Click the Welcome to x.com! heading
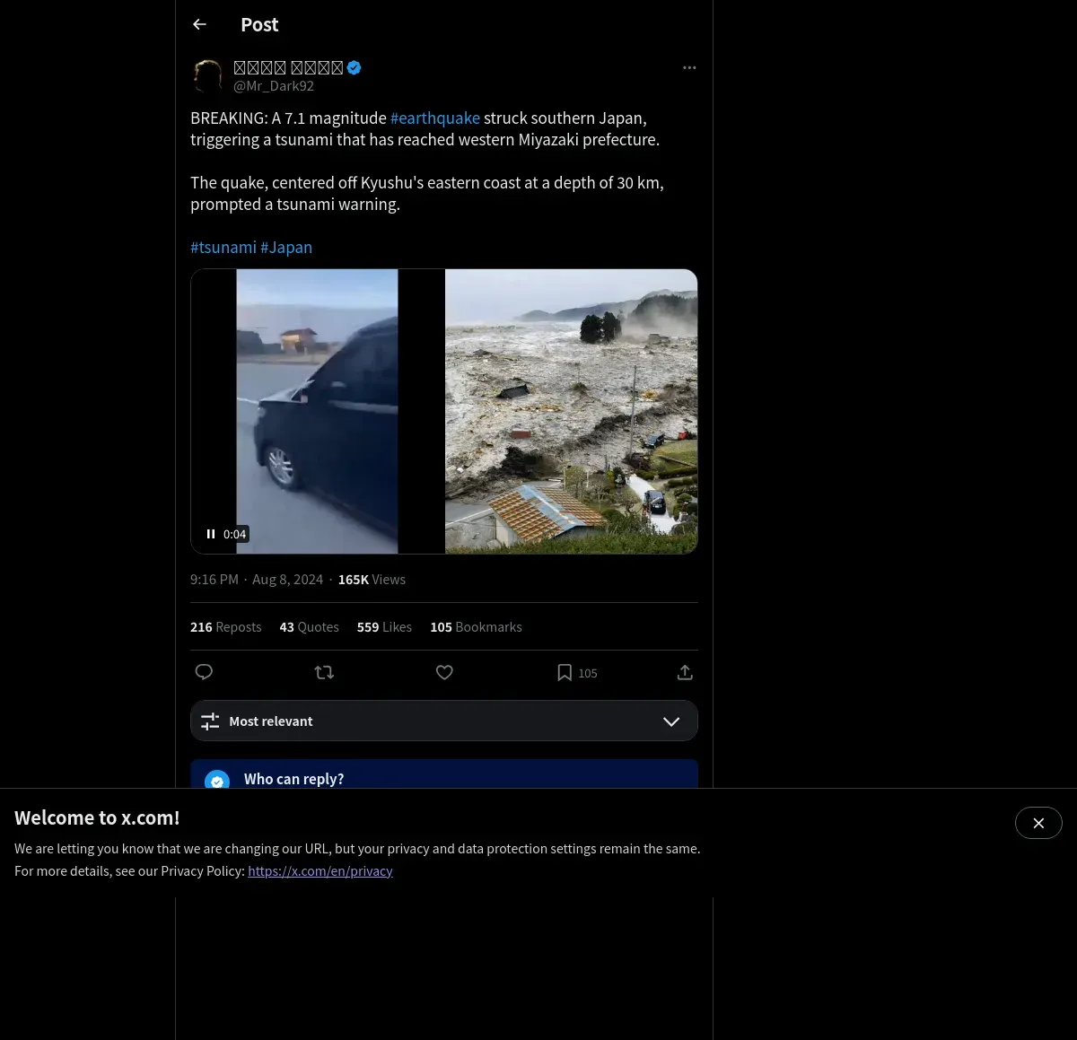Image resolution: width=1077 pixels, height=1040 pixels. coord(97,817)
